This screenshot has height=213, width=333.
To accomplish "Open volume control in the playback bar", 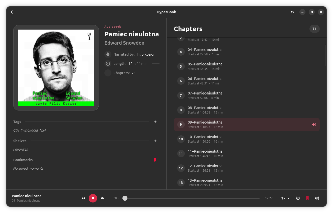I will coord(317,198).
